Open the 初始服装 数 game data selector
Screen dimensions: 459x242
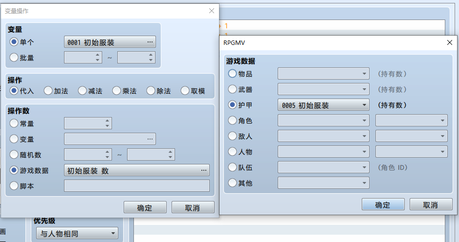[137, 170]
